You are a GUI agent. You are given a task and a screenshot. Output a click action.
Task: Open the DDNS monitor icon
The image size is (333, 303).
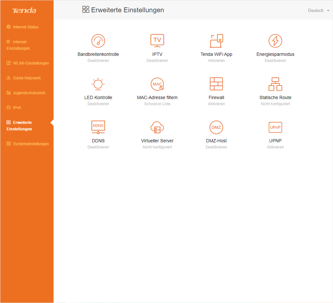[x=98, y=127]
